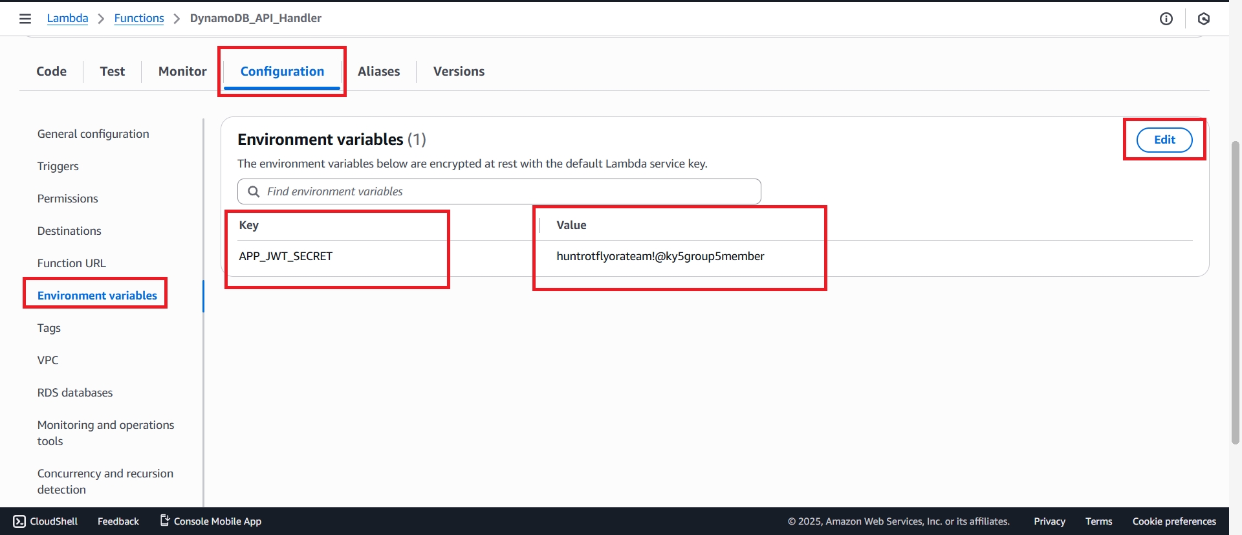Open VPC settings in sidebar
Image resolution: width=1242 pixels, height=535 pixels.
(48, 360)
